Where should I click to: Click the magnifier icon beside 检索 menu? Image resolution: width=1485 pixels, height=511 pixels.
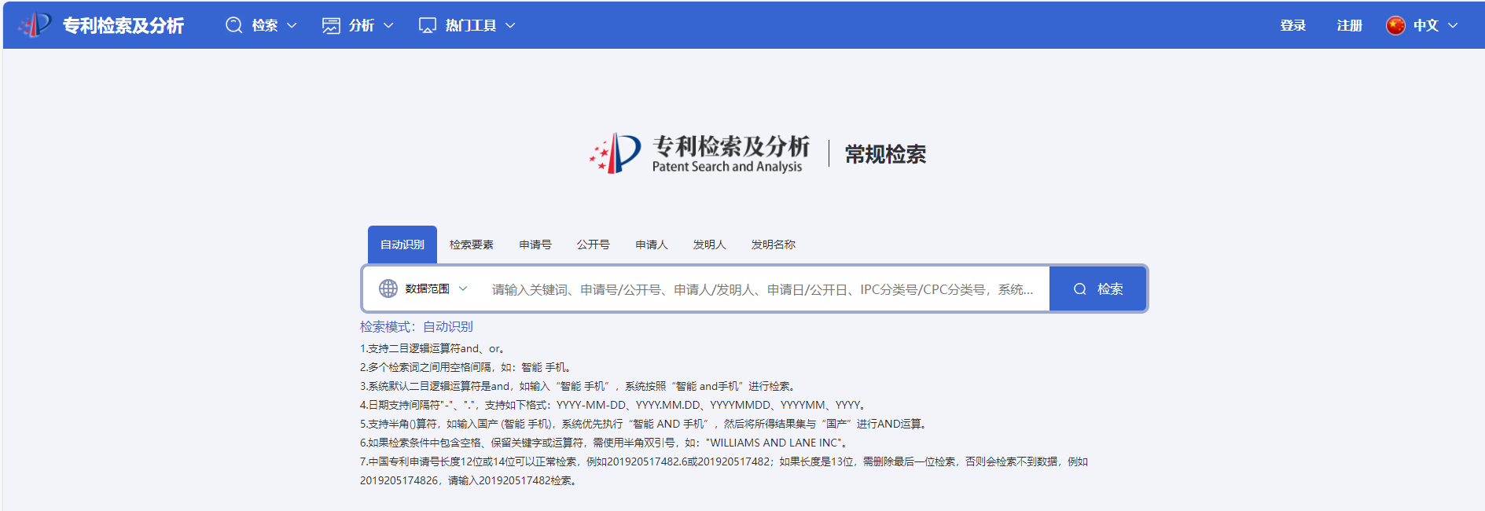233,25
